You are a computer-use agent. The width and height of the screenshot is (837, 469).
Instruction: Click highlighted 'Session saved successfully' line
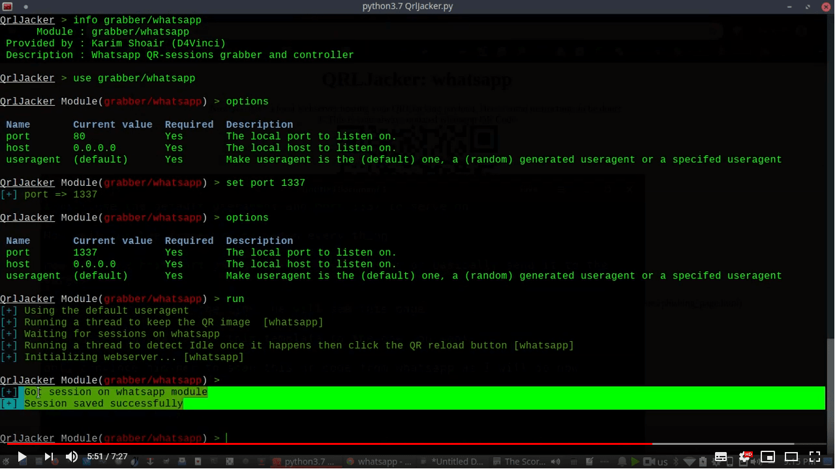pyautogui.click(x=104, y=404)
